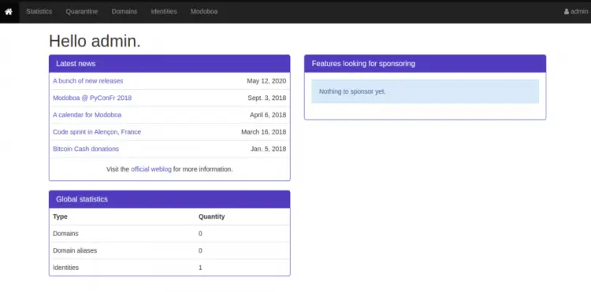Click the 'Jan. 5, 2018' date
This screenshot has width=591, height=292.
(x=269, y=149)
